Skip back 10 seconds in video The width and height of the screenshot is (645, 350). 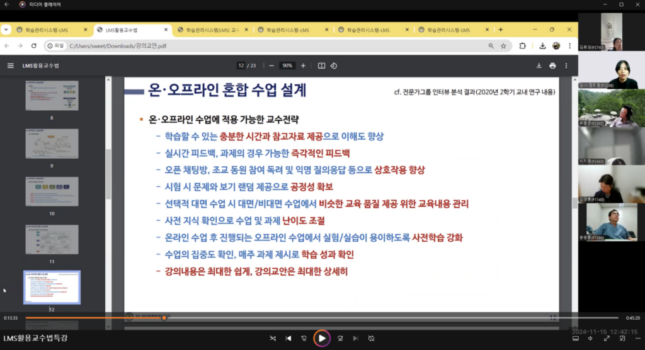pyautogui.click(x=304, y=339)
